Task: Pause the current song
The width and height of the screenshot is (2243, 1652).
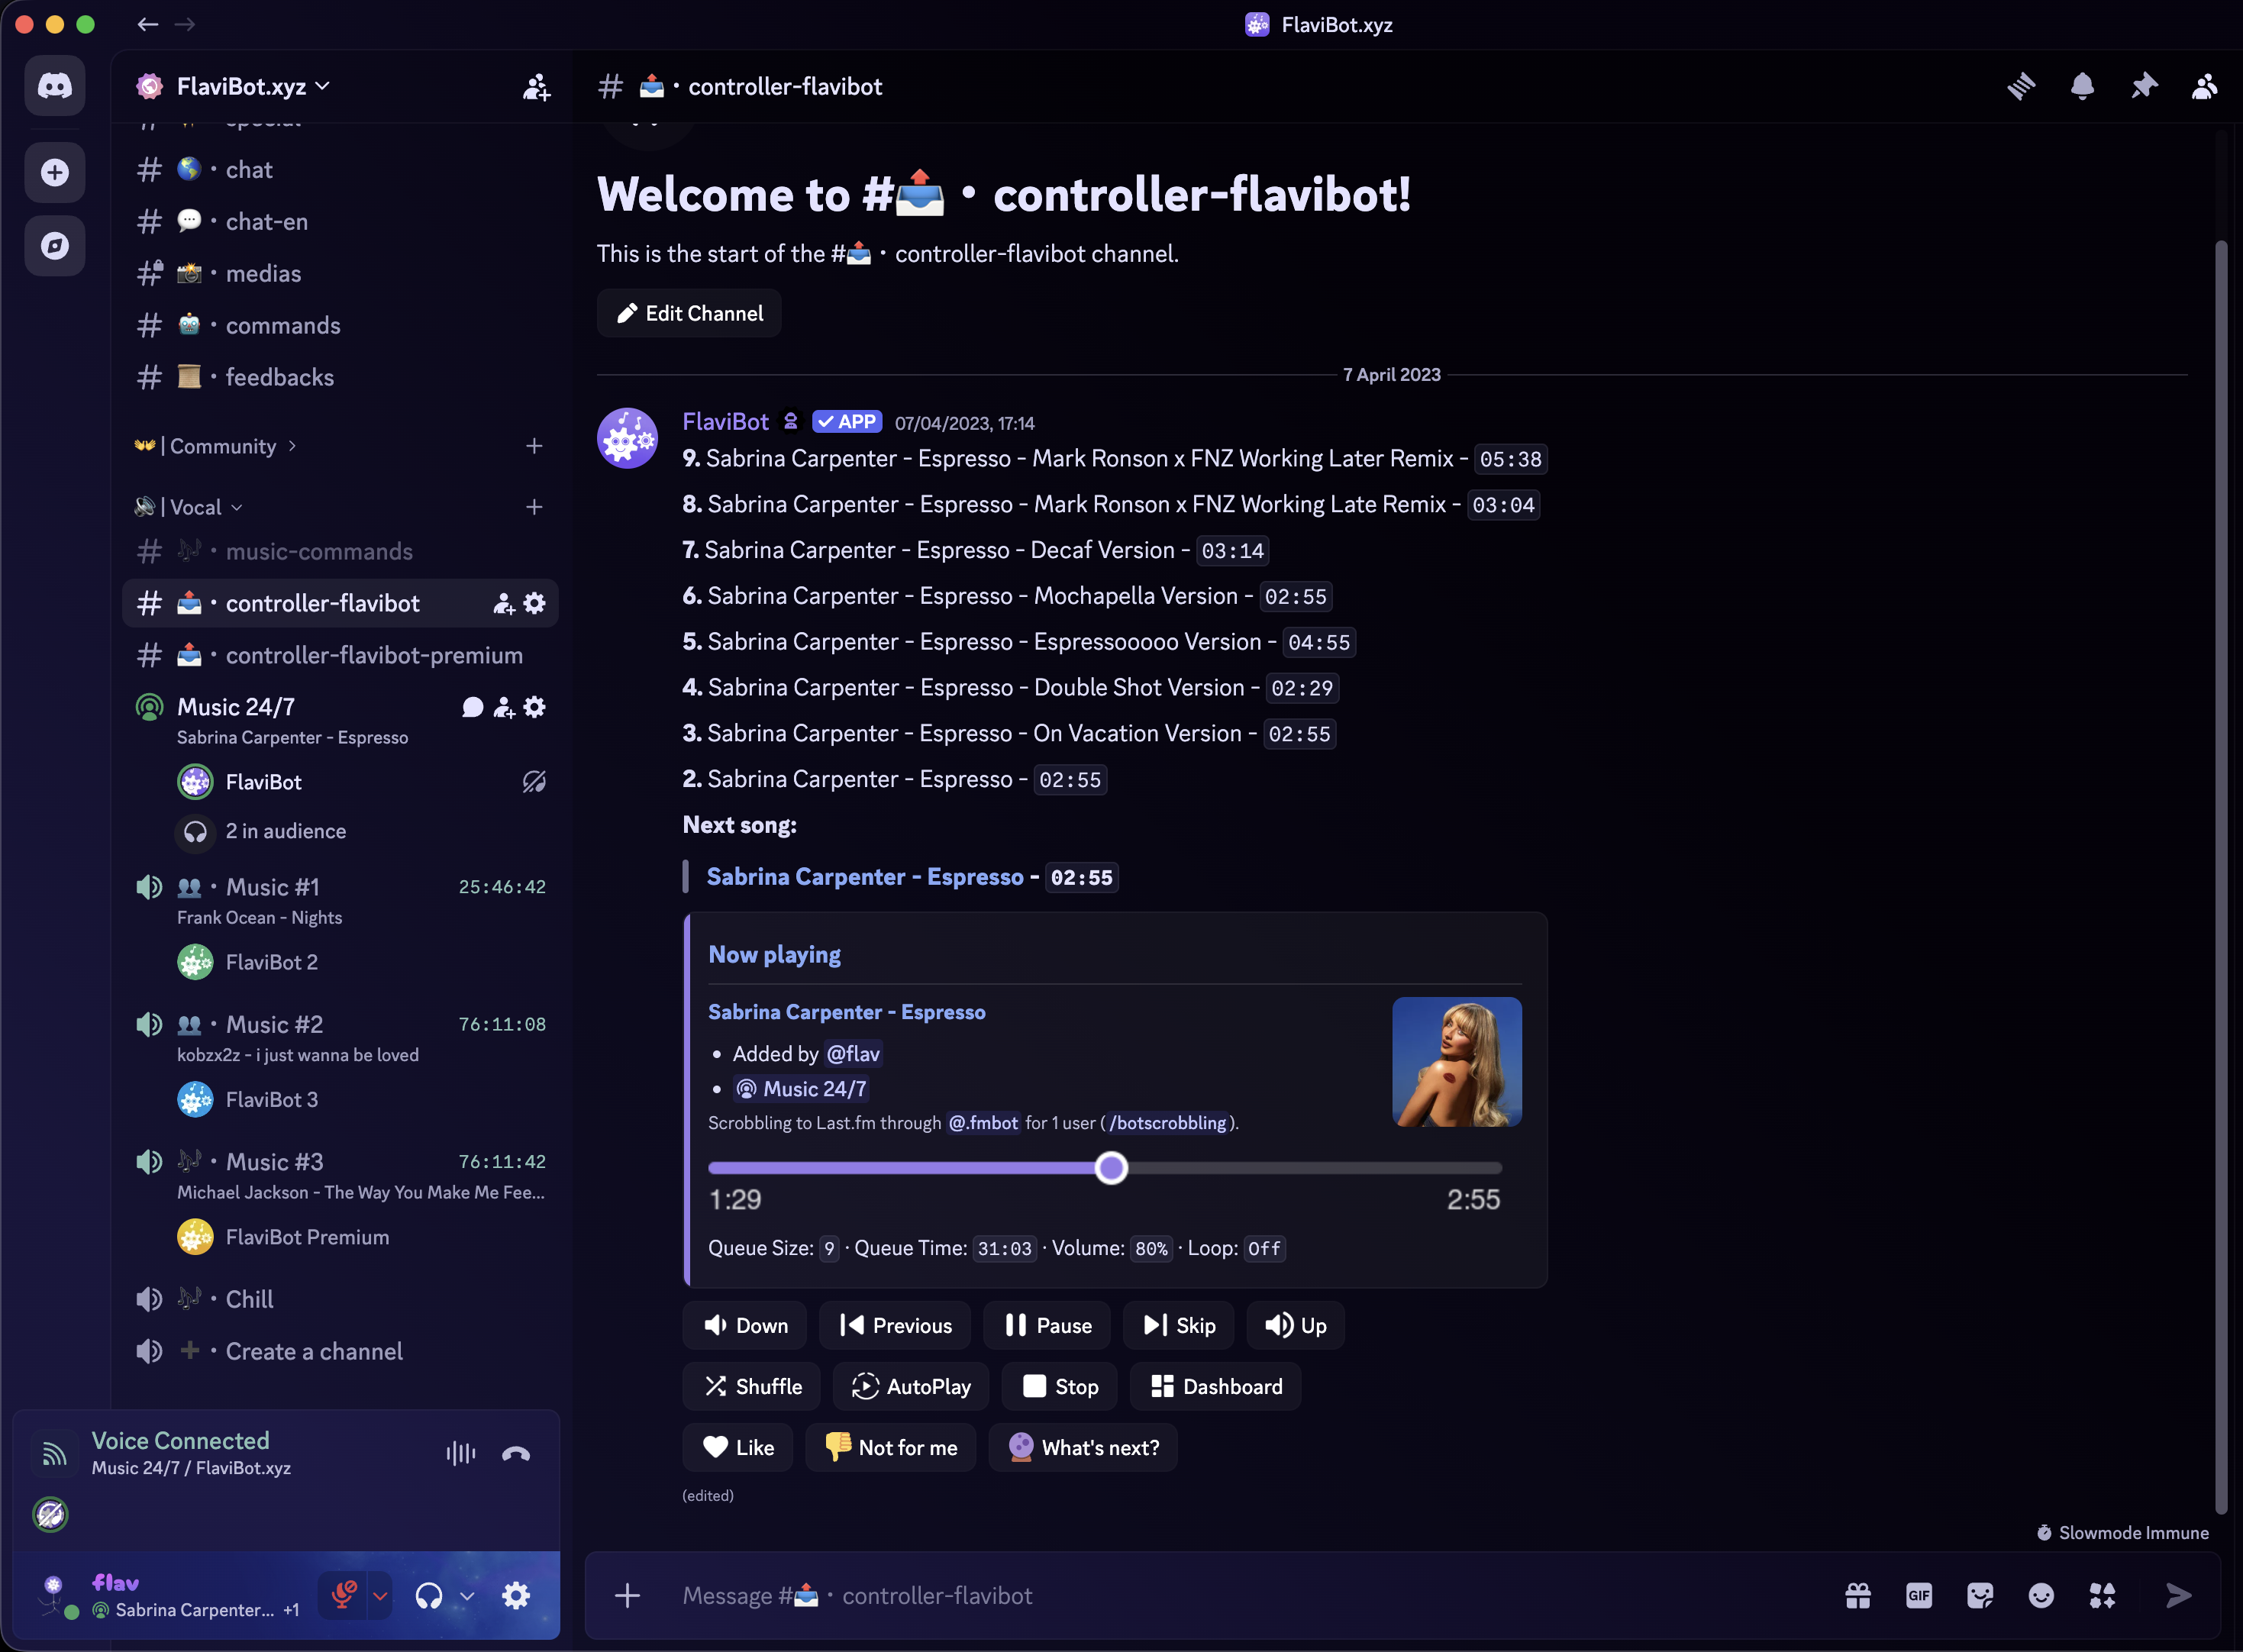Action: 1047,1325
